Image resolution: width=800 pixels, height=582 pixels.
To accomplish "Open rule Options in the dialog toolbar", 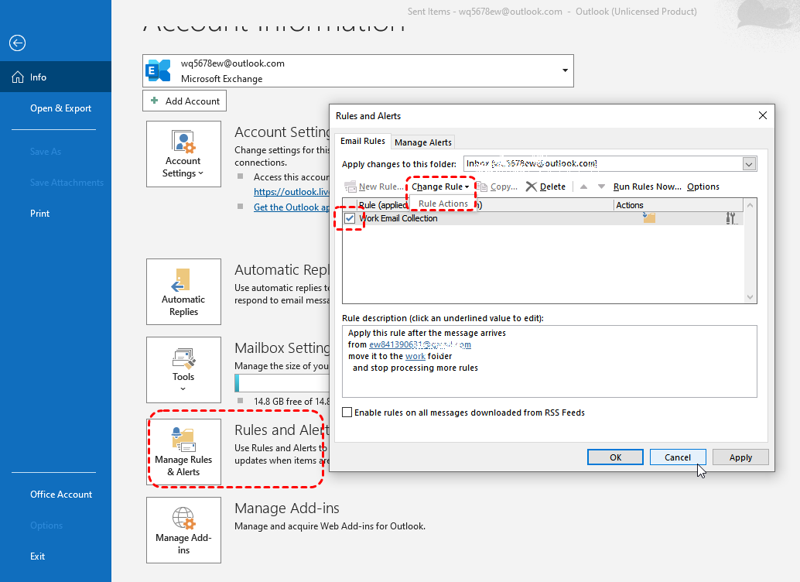I will click(x=703, y=187).
